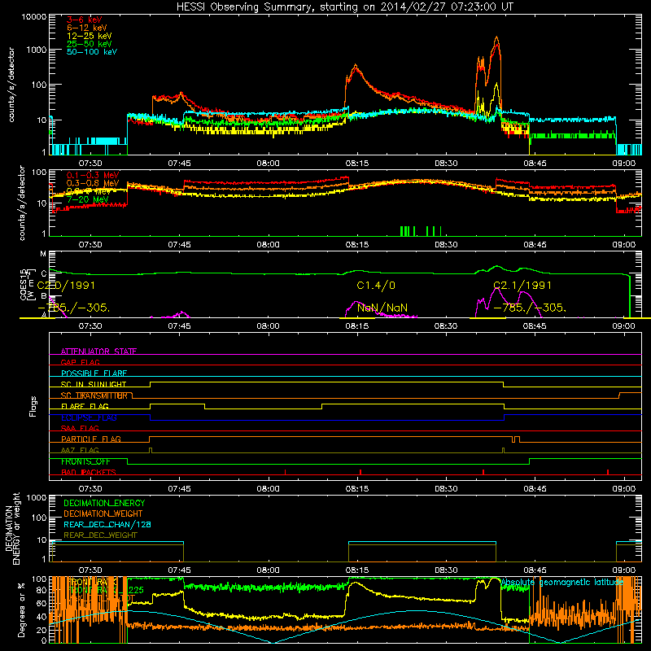This screenshot has width=651, height=651.
Task: Click the PARTICLE_FLAG label
Action: pyautogui.click(x=91, y=439)
